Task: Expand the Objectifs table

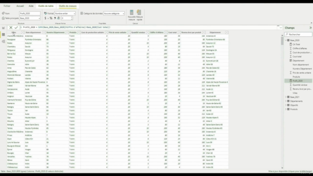Action: (x=286, y=105)
